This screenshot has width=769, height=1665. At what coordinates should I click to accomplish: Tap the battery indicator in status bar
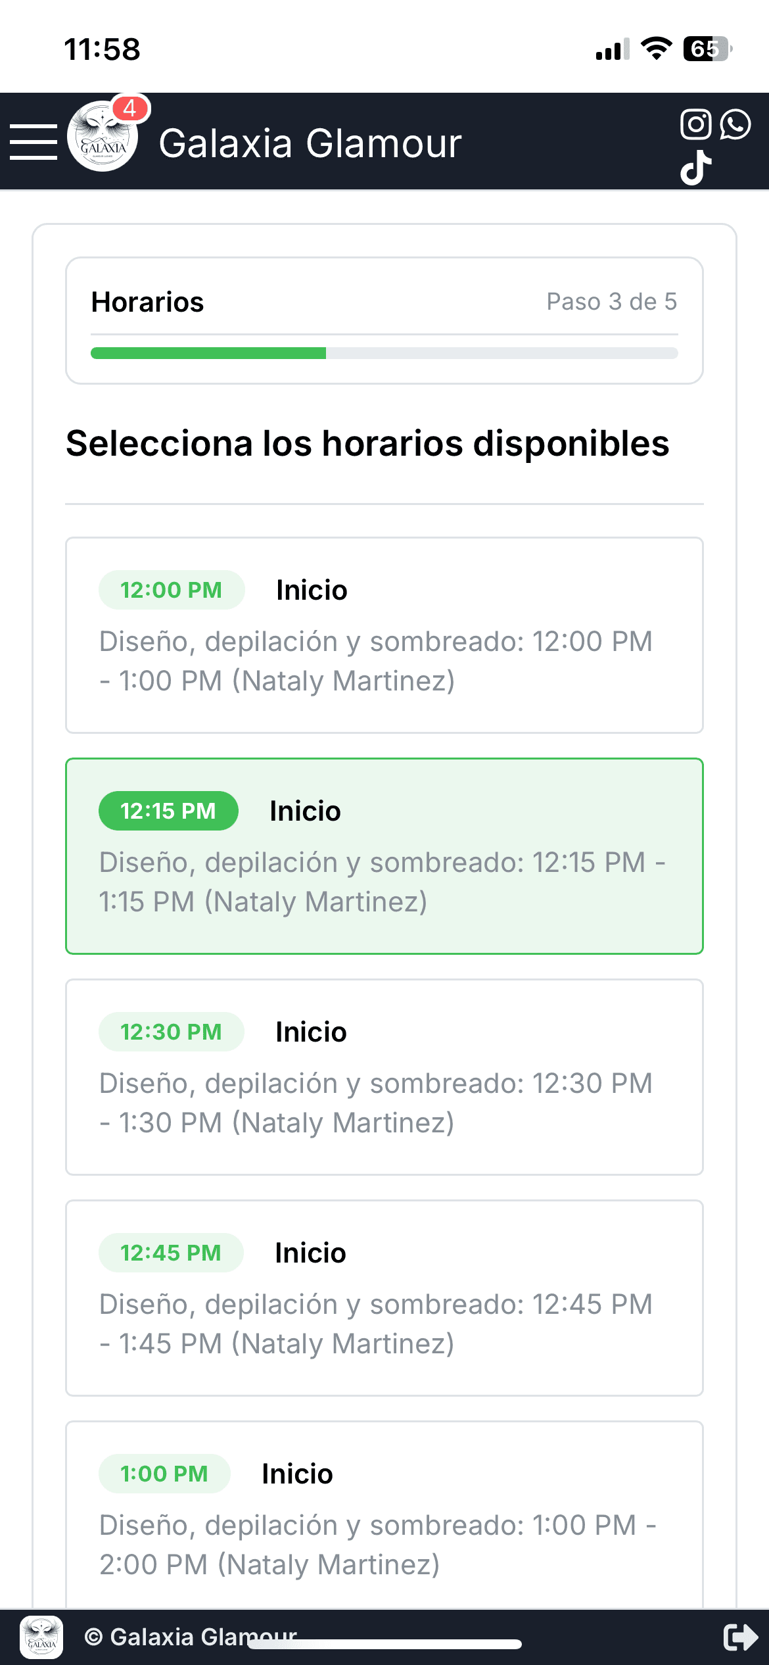click(x=707, y=49)
